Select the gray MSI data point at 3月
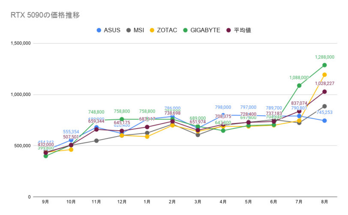The width and height of the screenshot is (348, 215). [198, 134]
